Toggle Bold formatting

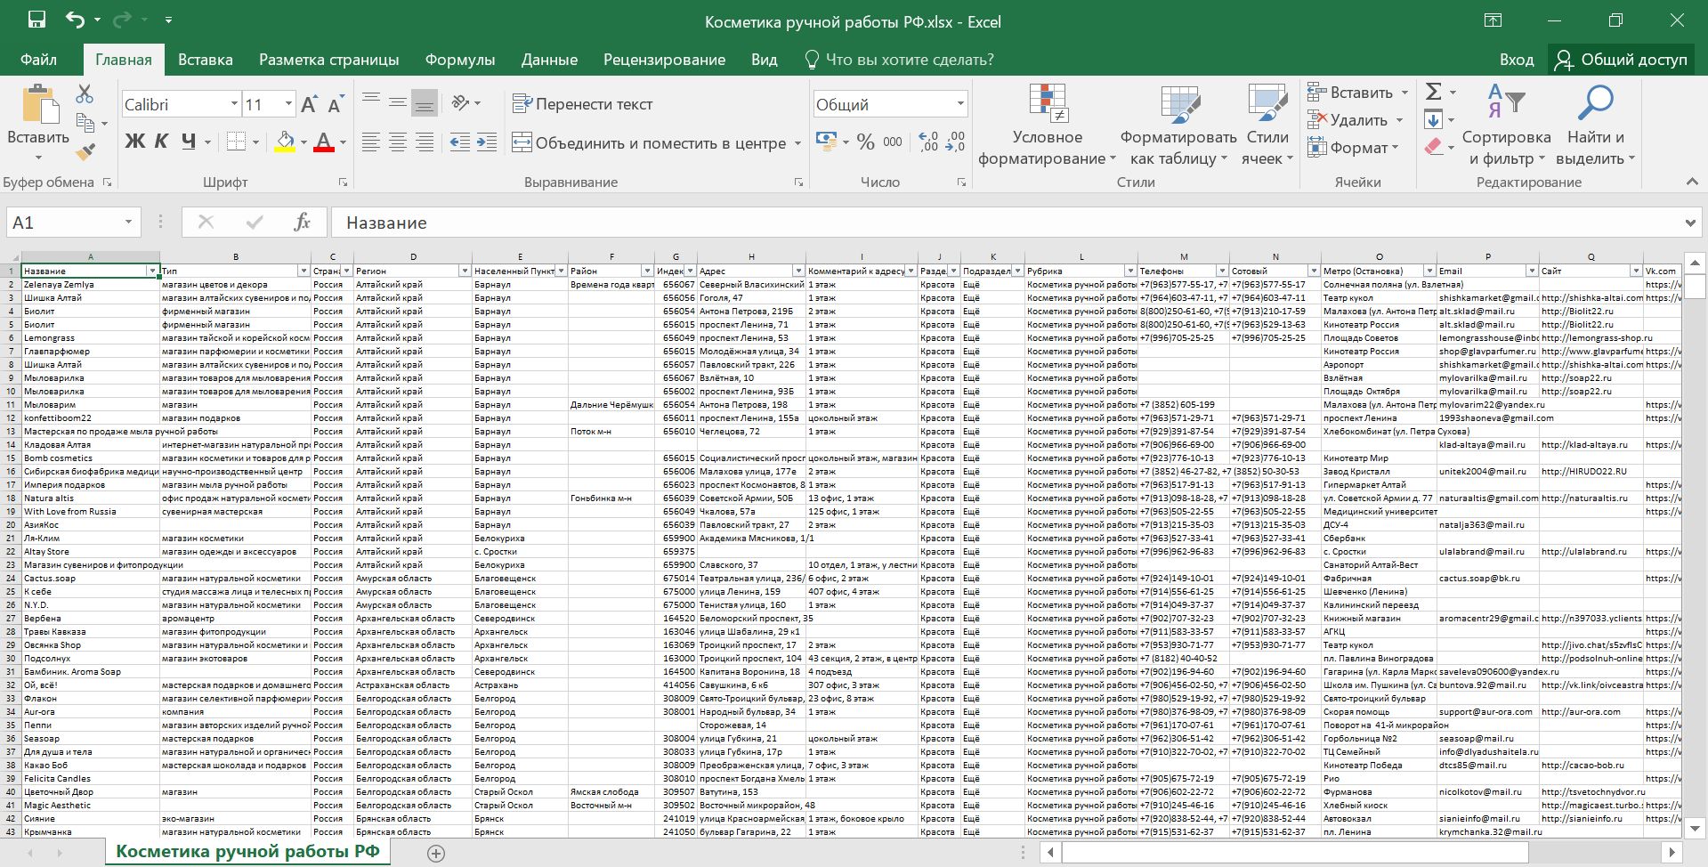(134, 142)
